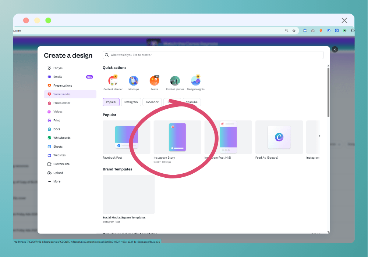Click the magnifier icon in search field
368x257 pixels.
[107, 55]
